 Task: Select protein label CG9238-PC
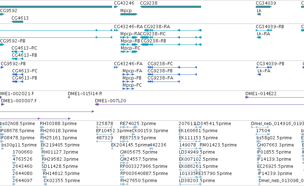pyautogui.click(x=160, y=64)
